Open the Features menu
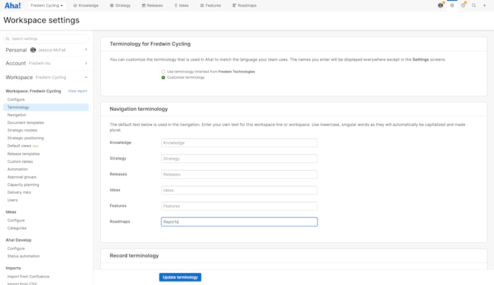The image size is (494, 285). [211, 5]
